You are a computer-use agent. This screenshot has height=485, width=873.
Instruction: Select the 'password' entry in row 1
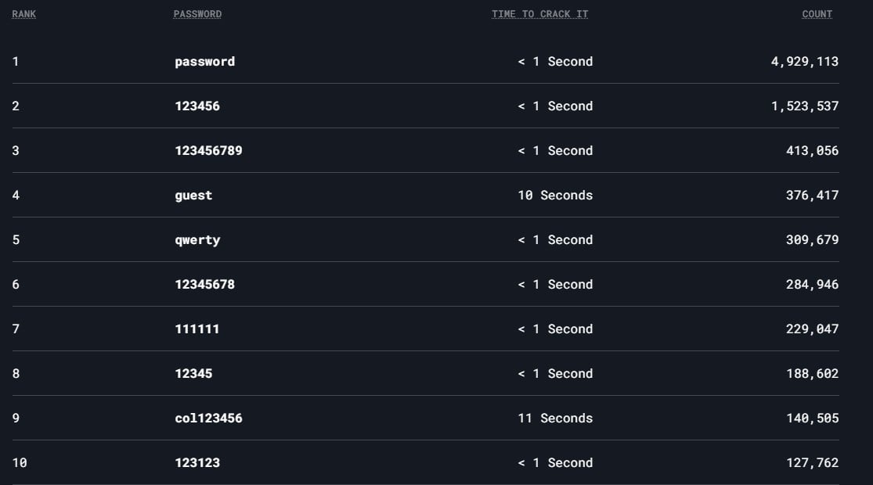[x=205, y=62]
